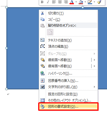Apply the shape outline pen color
The image size is (107, 113).
point(90,2)
